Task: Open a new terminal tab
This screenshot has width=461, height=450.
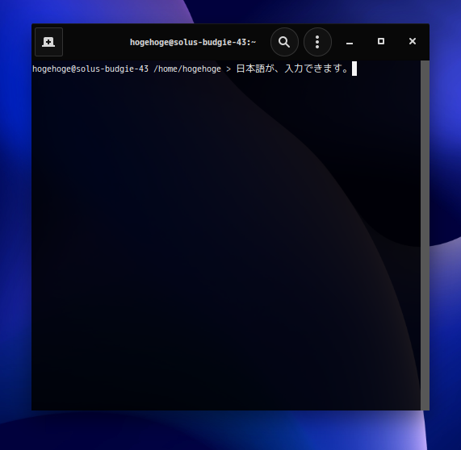Action: pyautogui.click(x=48, y=42)
